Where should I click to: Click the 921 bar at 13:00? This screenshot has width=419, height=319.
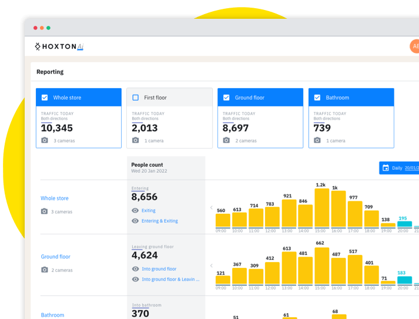coord(289,213)
